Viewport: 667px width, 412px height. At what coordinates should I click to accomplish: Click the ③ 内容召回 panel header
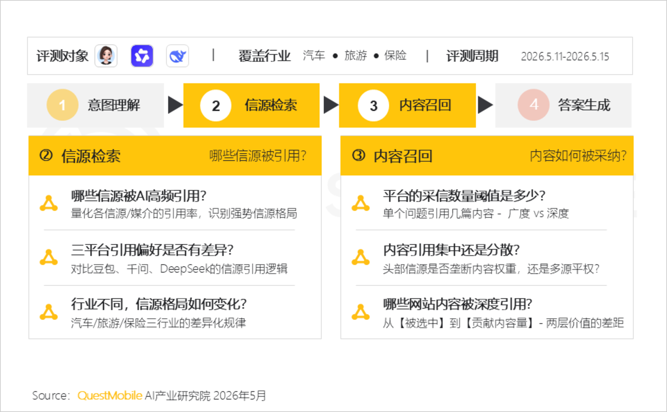tap(487, 155)
